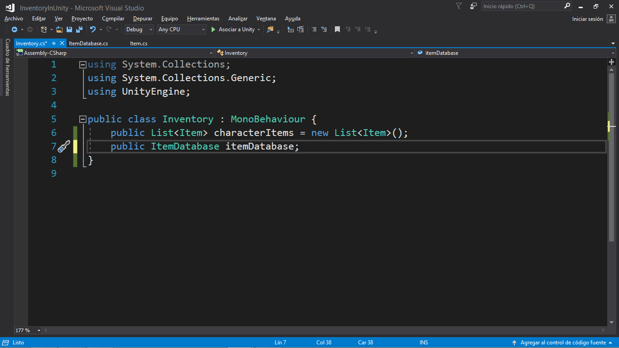Click the MonoBehaviour class name in code
The height and width of the screenshot is (348, 619).
click(x=268, y=119)
